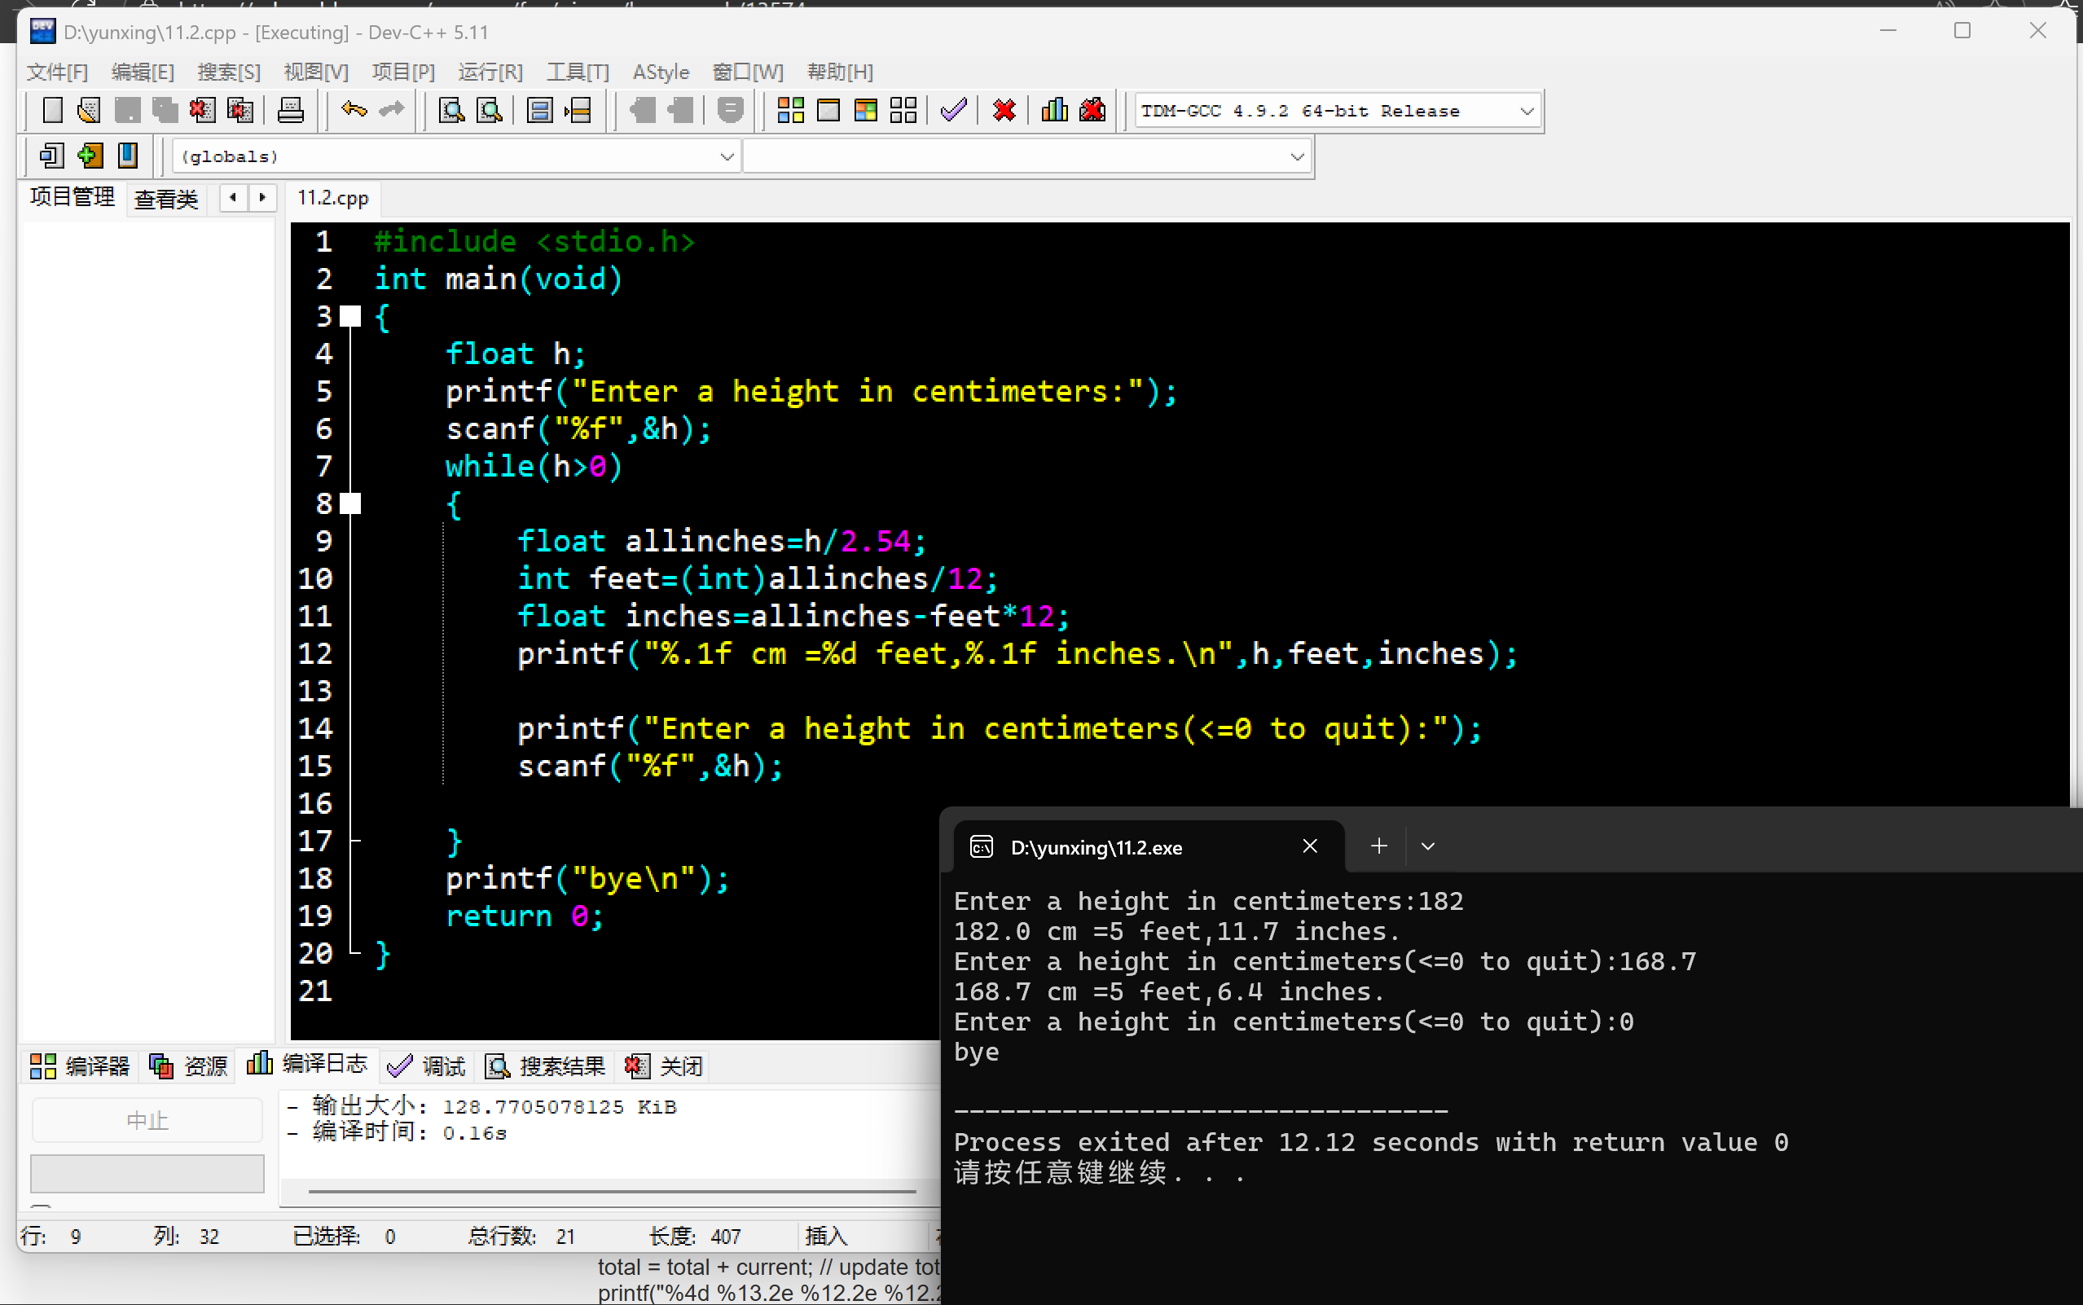Click the Open file icon
Viewport: 2083px width, 1305px height.
(x=89, y=111)
